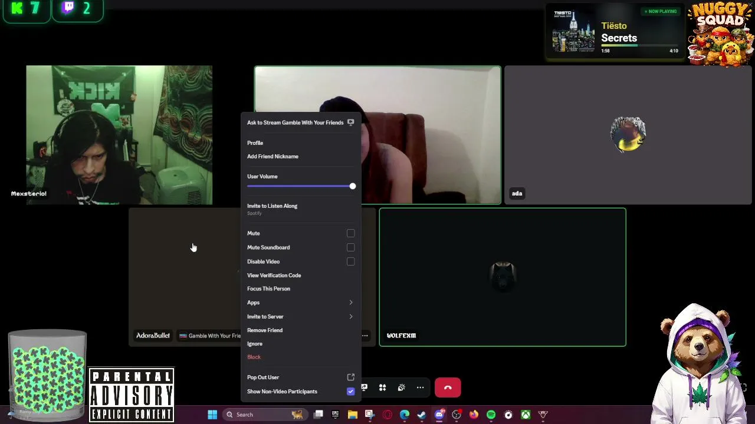The image size is (755, 424).
Task: Switch to Discord on the taskbar
Action: pos(439,415)
